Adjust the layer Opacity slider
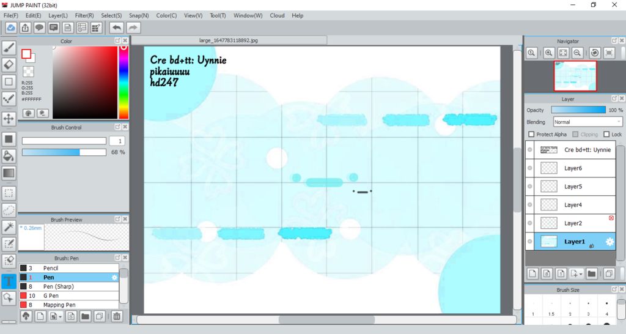The width and height of the screenshot is (626, 334). pyautogui.click(x=578, y=110)
